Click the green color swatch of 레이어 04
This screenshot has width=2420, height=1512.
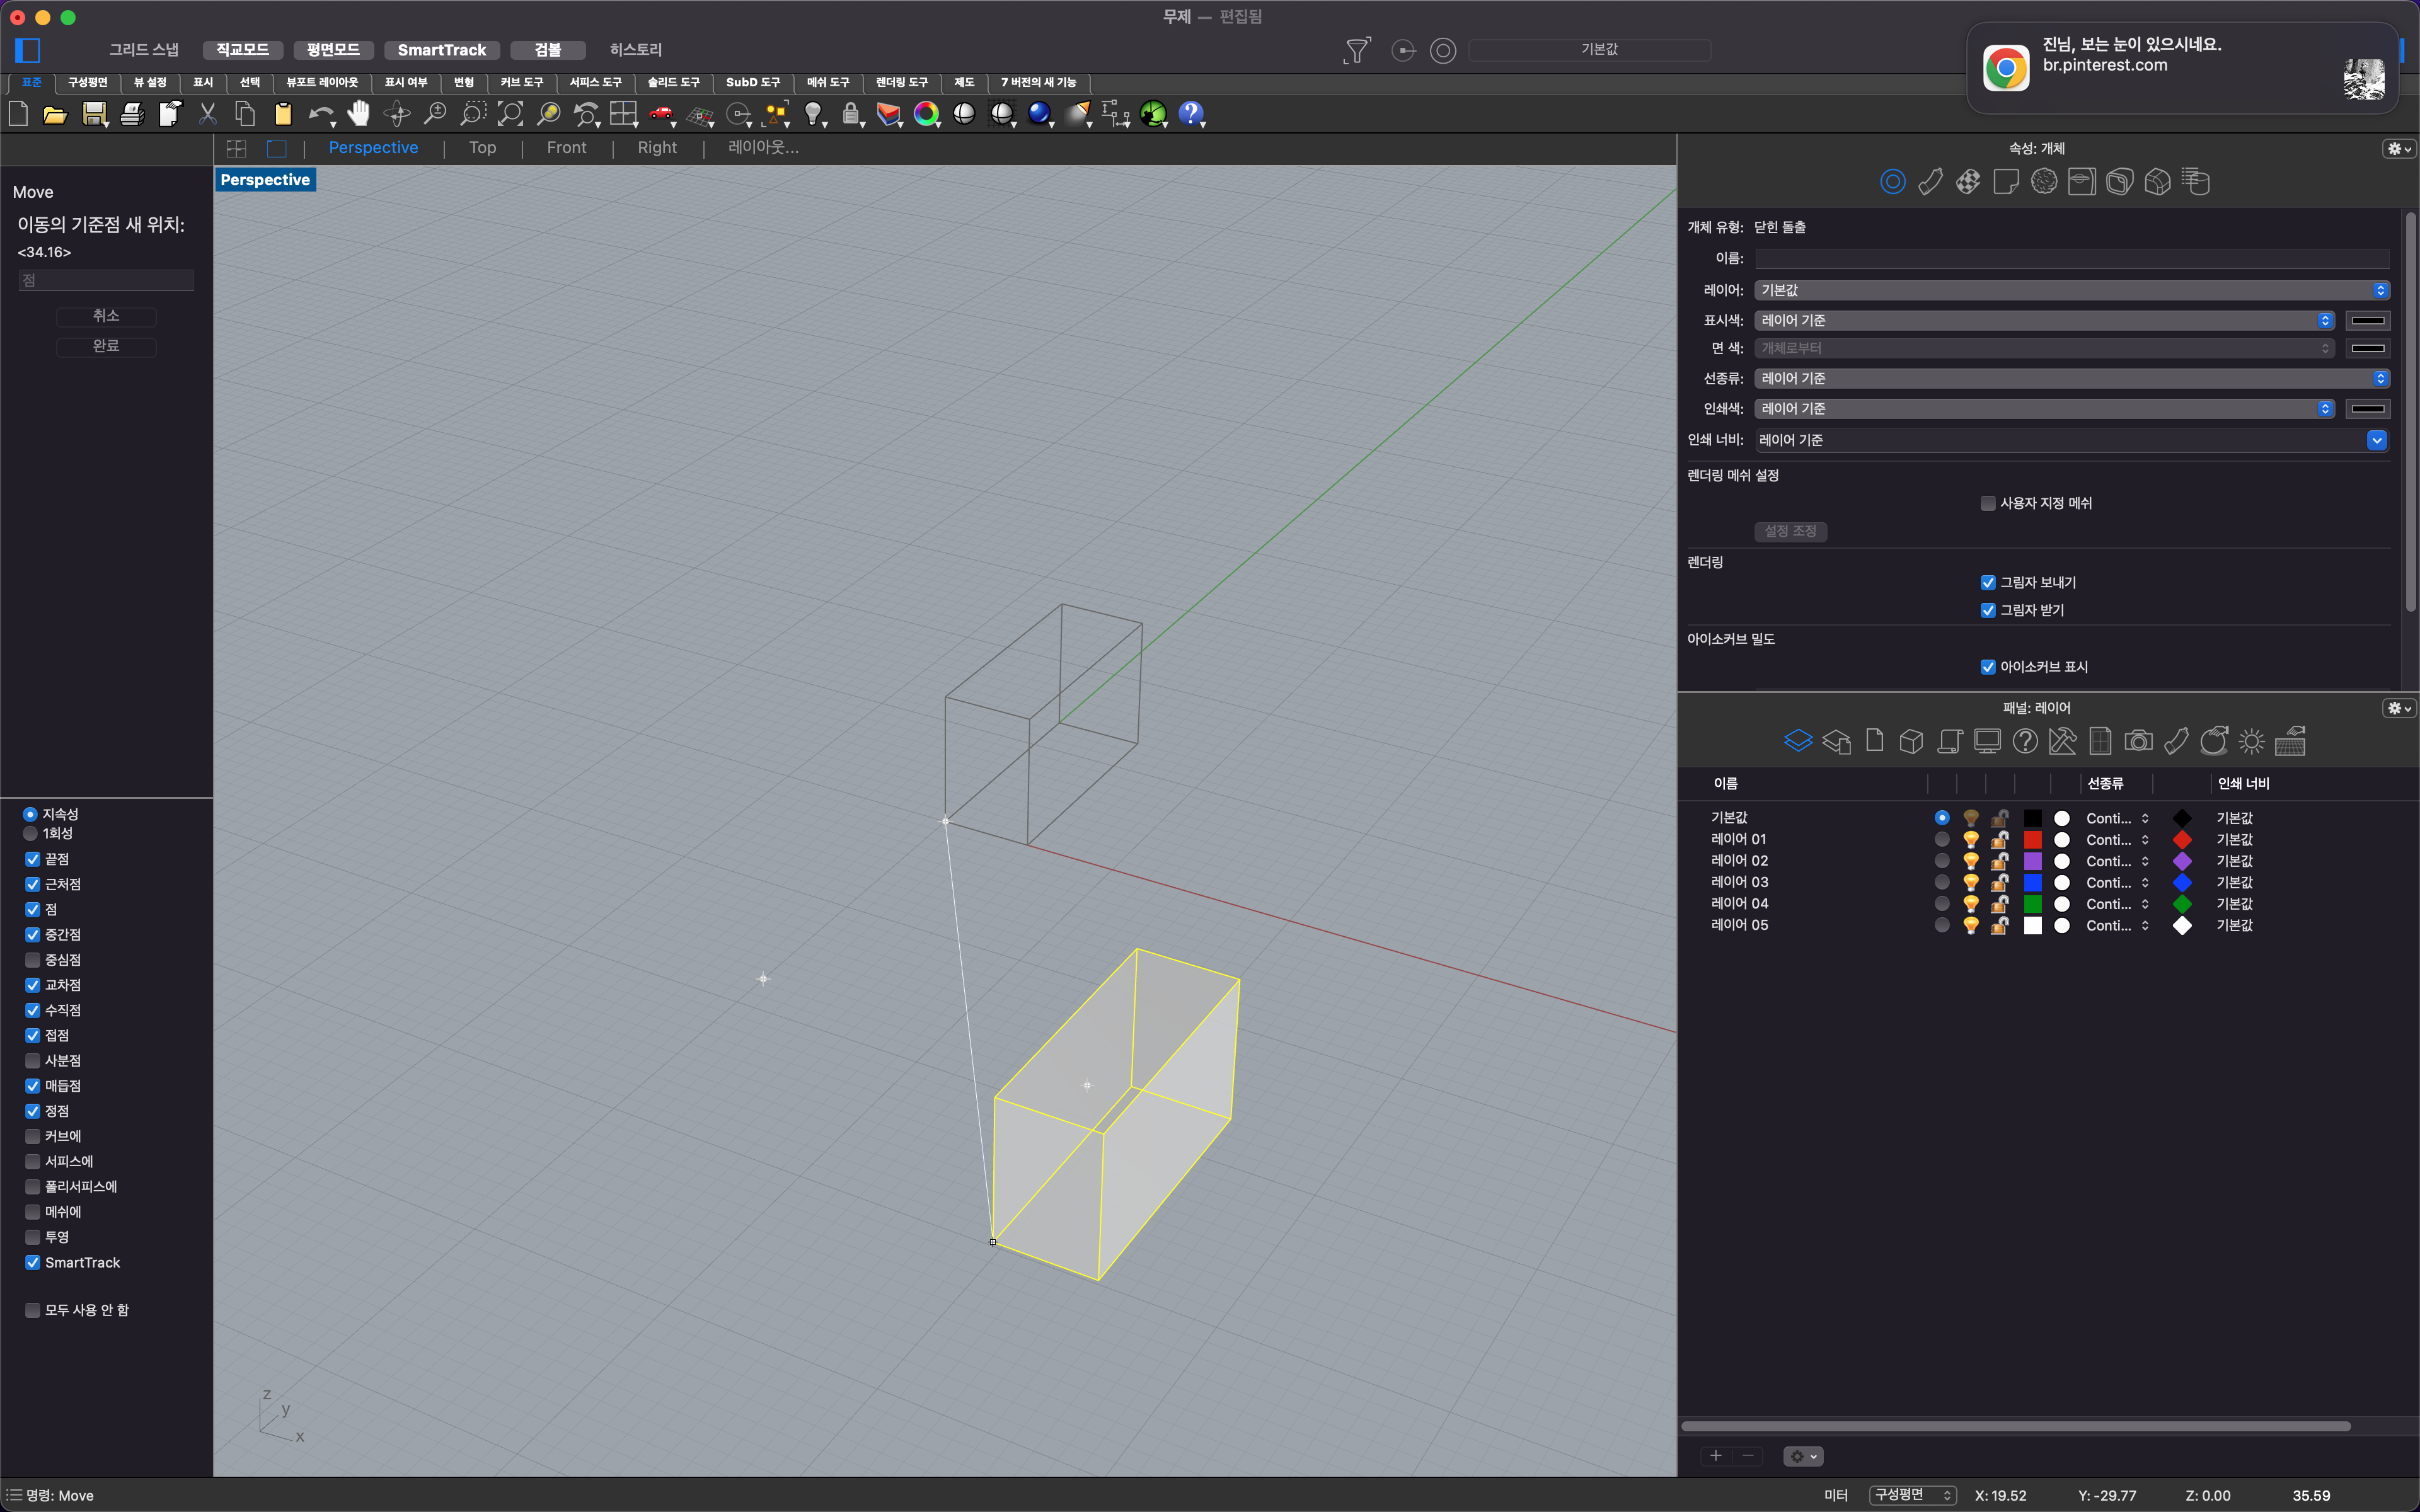2033,904
